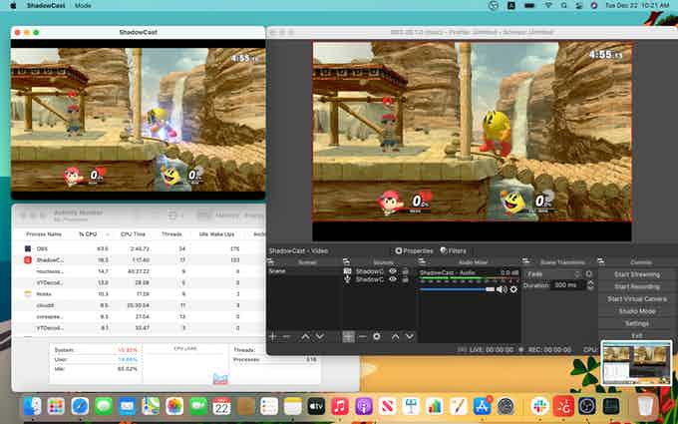Open the Mode menu in the menu bar
678x424 pixels.
83,6
